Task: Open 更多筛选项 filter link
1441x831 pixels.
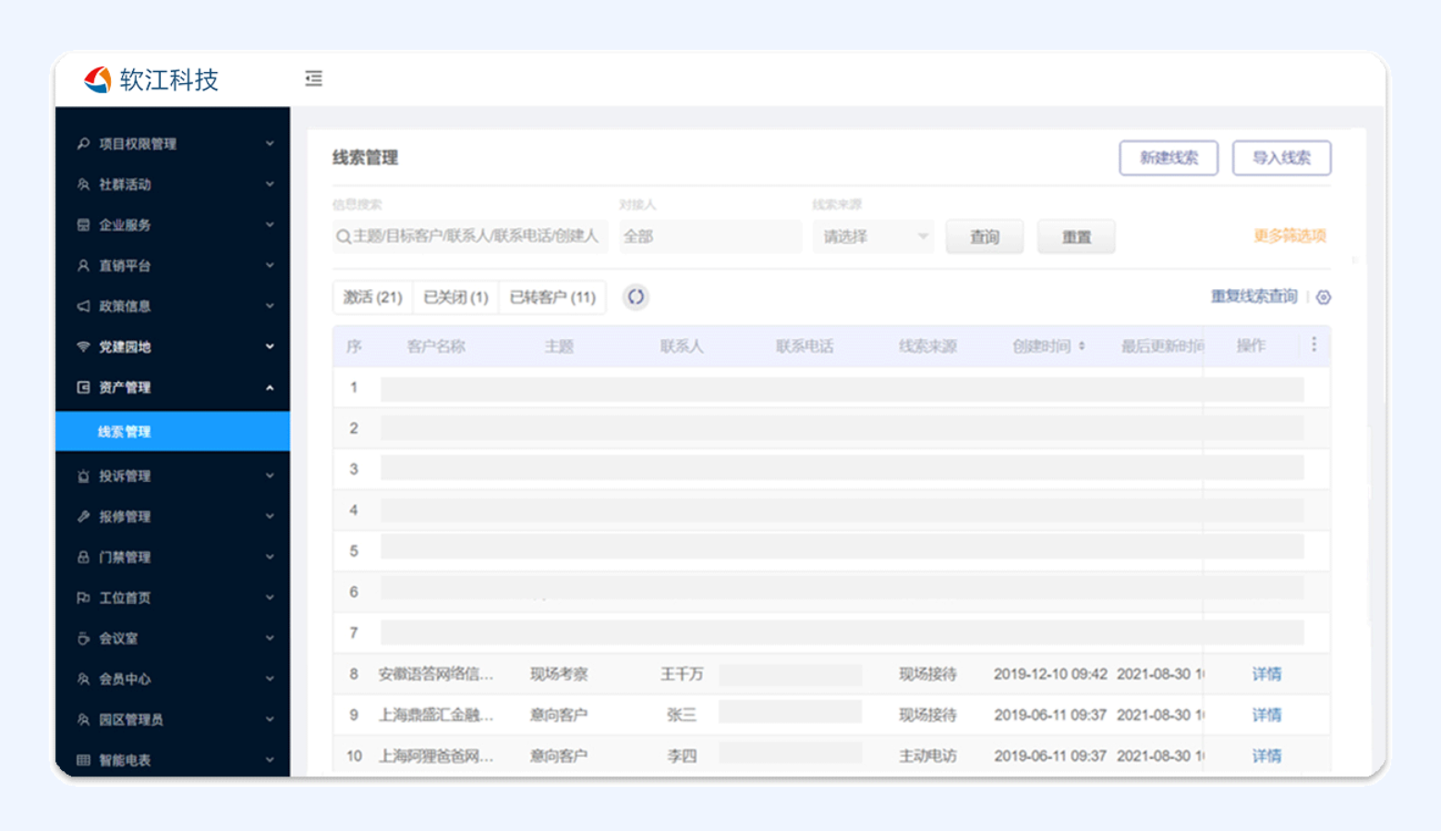Action: pos(1290,236)
